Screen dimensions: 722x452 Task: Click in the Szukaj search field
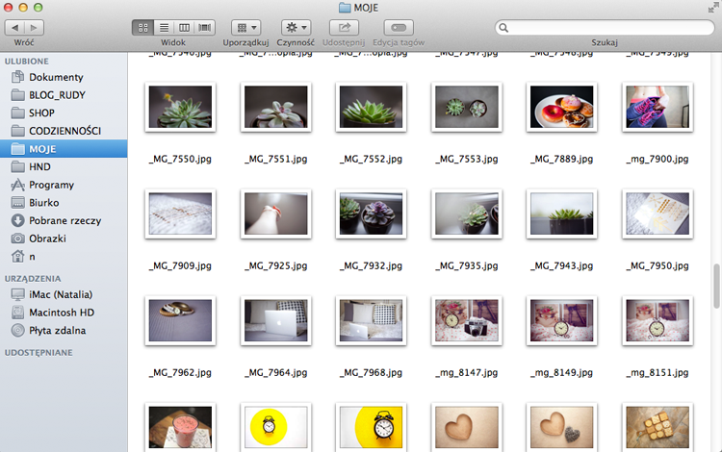[x=605, y=28]
